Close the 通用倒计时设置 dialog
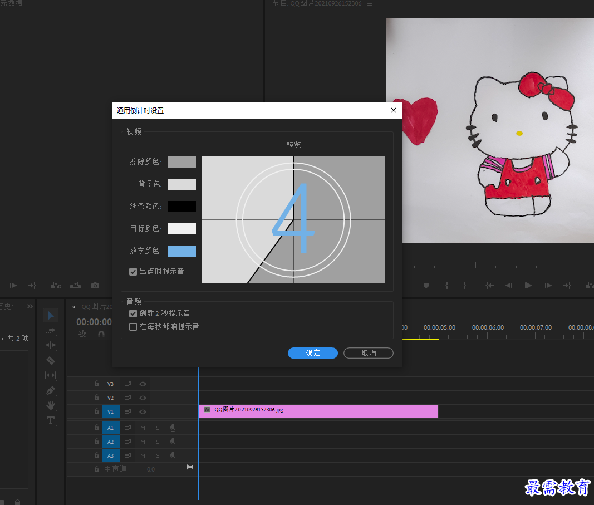594x505 pixels. pos(394,110)
